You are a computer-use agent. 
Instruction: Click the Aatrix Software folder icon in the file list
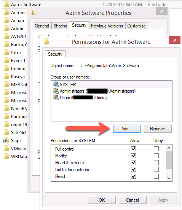(x=6, y=5)
